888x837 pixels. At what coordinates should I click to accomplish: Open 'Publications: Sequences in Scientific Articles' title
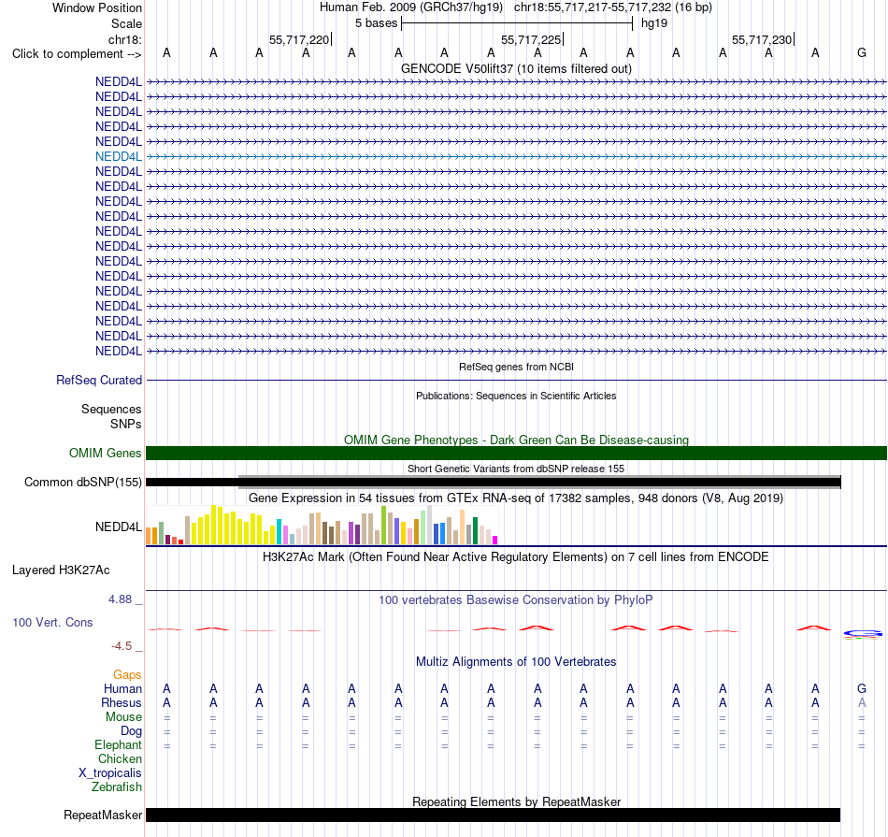pyautogui.click(x=516, y=396)
